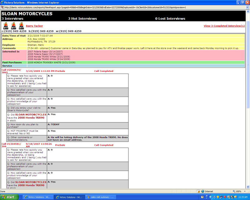Click the SLOAN MOTORCYCLES report heading
This screenshot has width=250, height=200.
(x=27, y=14)
